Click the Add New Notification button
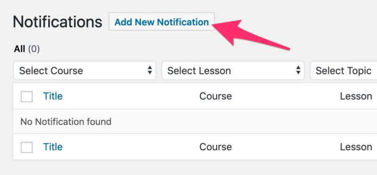The image size is (377, 175). click(162, 22)
